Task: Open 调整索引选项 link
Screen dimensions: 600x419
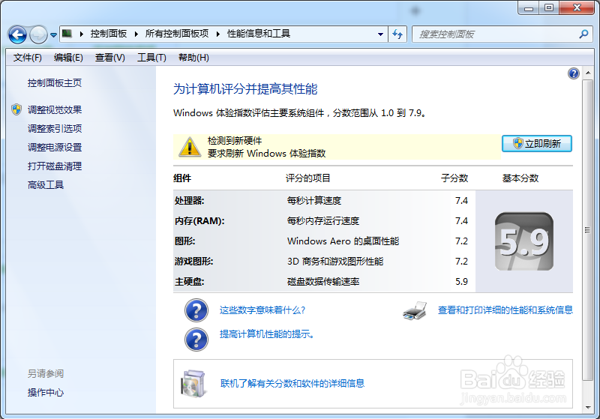Action: (54, 128)
